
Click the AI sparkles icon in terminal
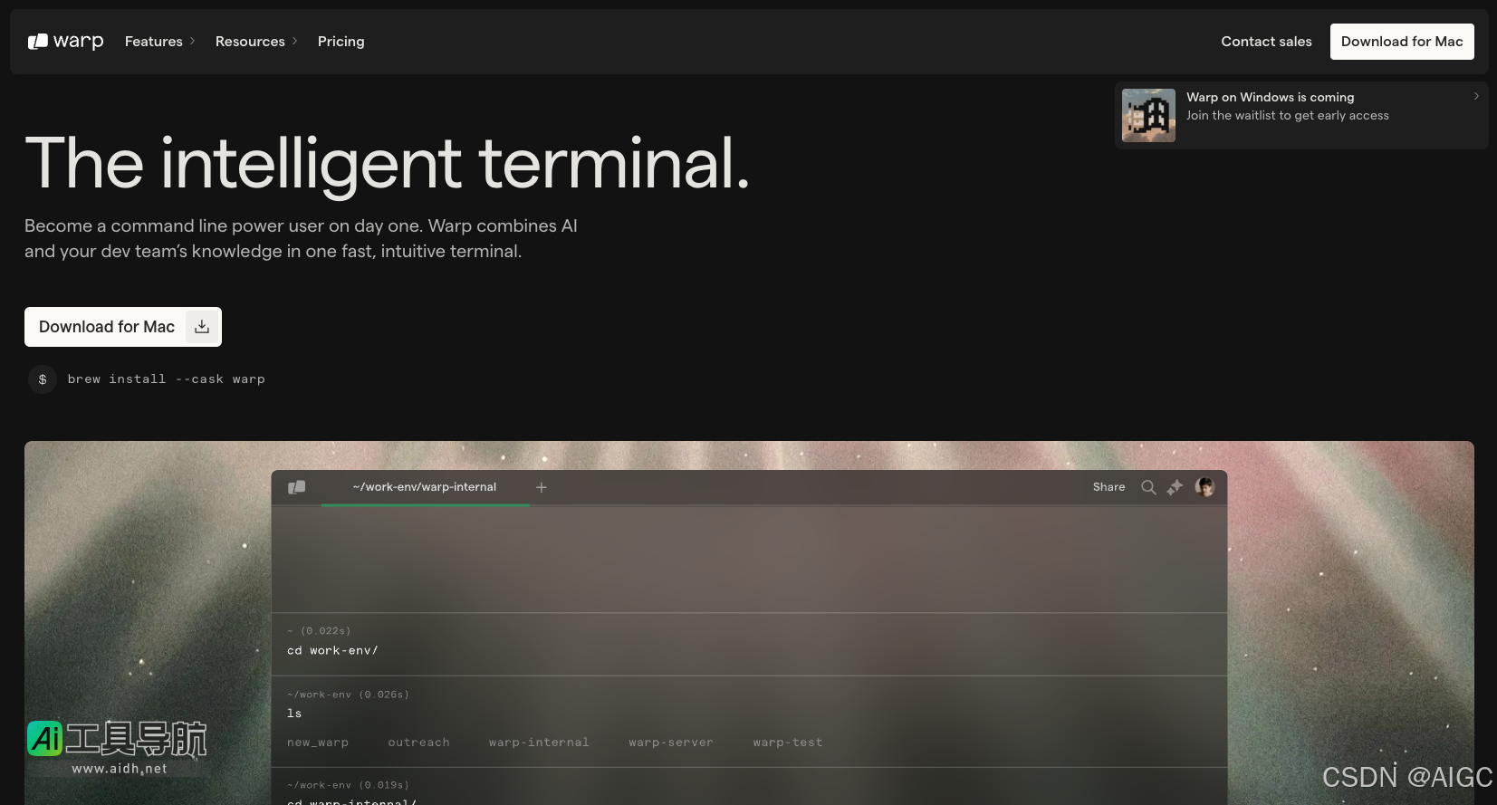(x=1175, y=487)
